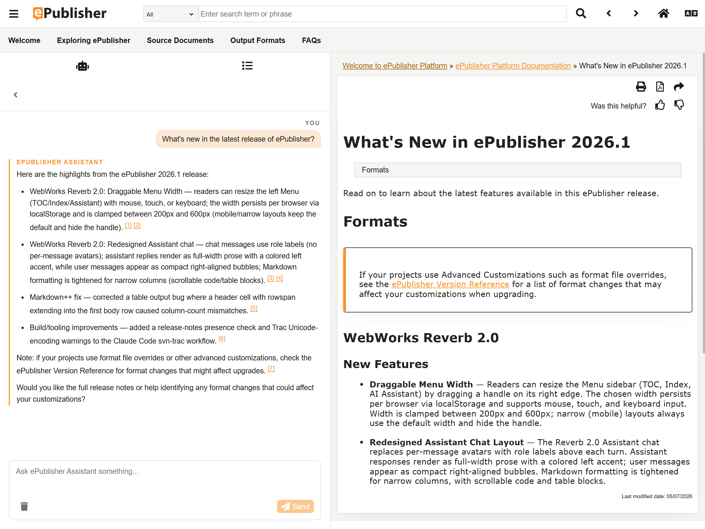Open citation [4] in assistant reply
Screen dimensions: 705x529
pyautogui.click(x=279, y=278)
